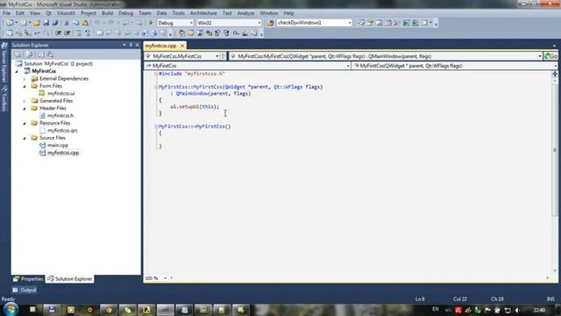This screenshot has height=316, width=561.
Task: Collapse ~MyFirstCss destructor outlining marker
Action: tap(156, 126)
